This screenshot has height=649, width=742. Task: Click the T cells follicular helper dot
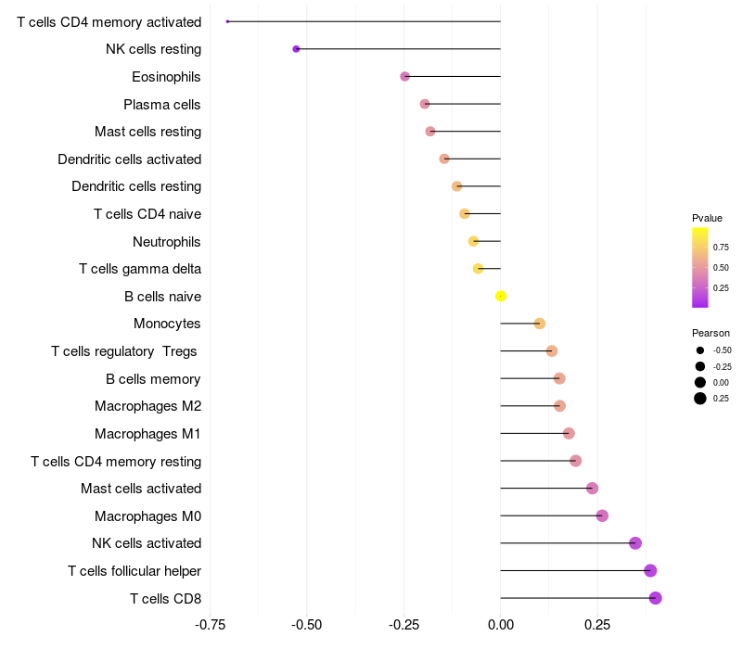click(x=650, y=571)
